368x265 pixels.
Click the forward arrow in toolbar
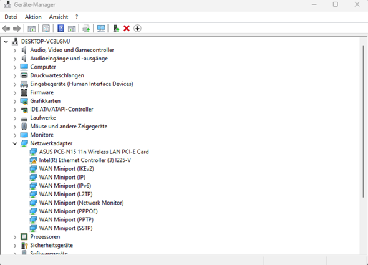17,29
